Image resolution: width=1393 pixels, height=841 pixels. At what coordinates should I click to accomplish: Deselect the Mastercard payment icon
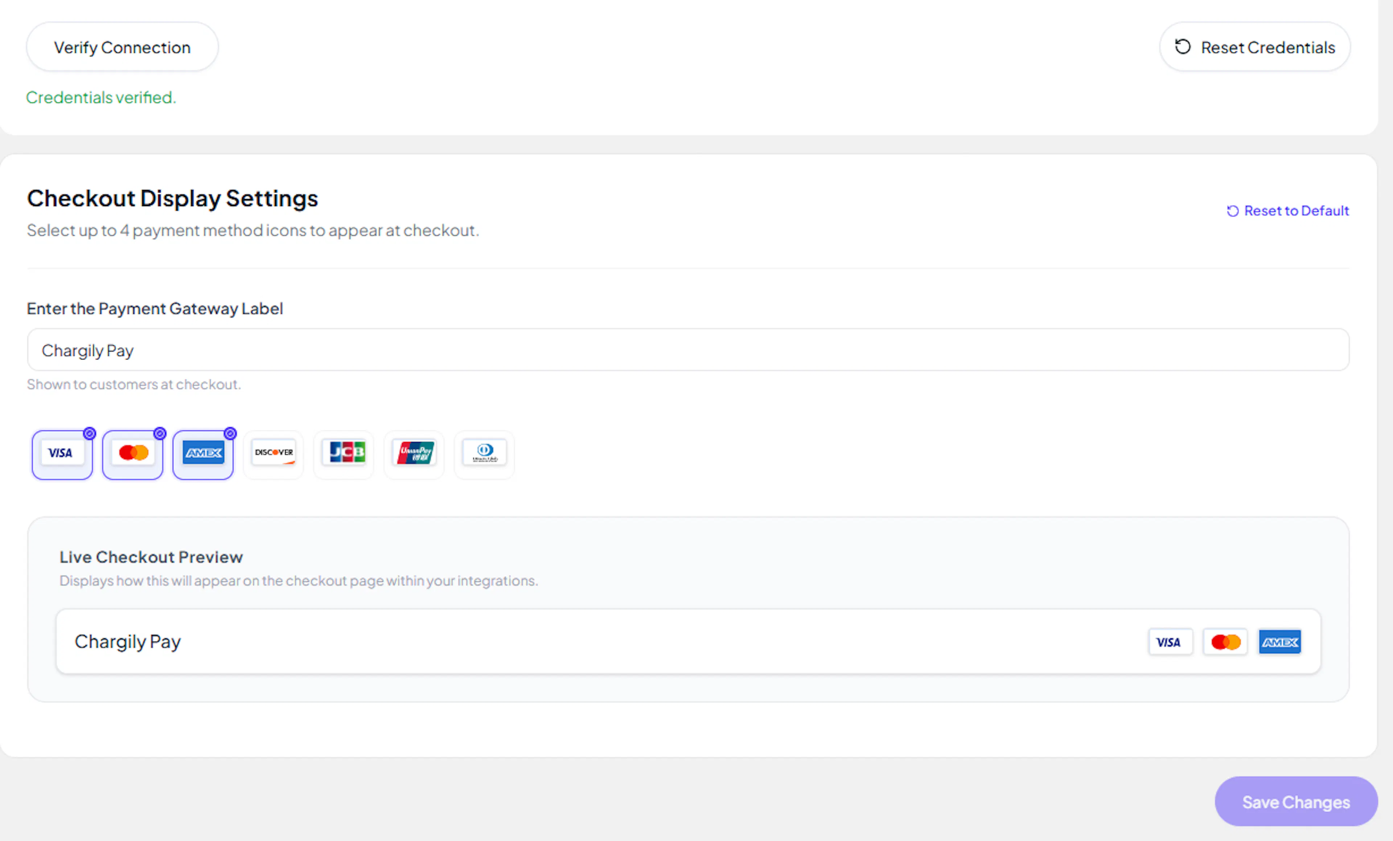[132, 455]
